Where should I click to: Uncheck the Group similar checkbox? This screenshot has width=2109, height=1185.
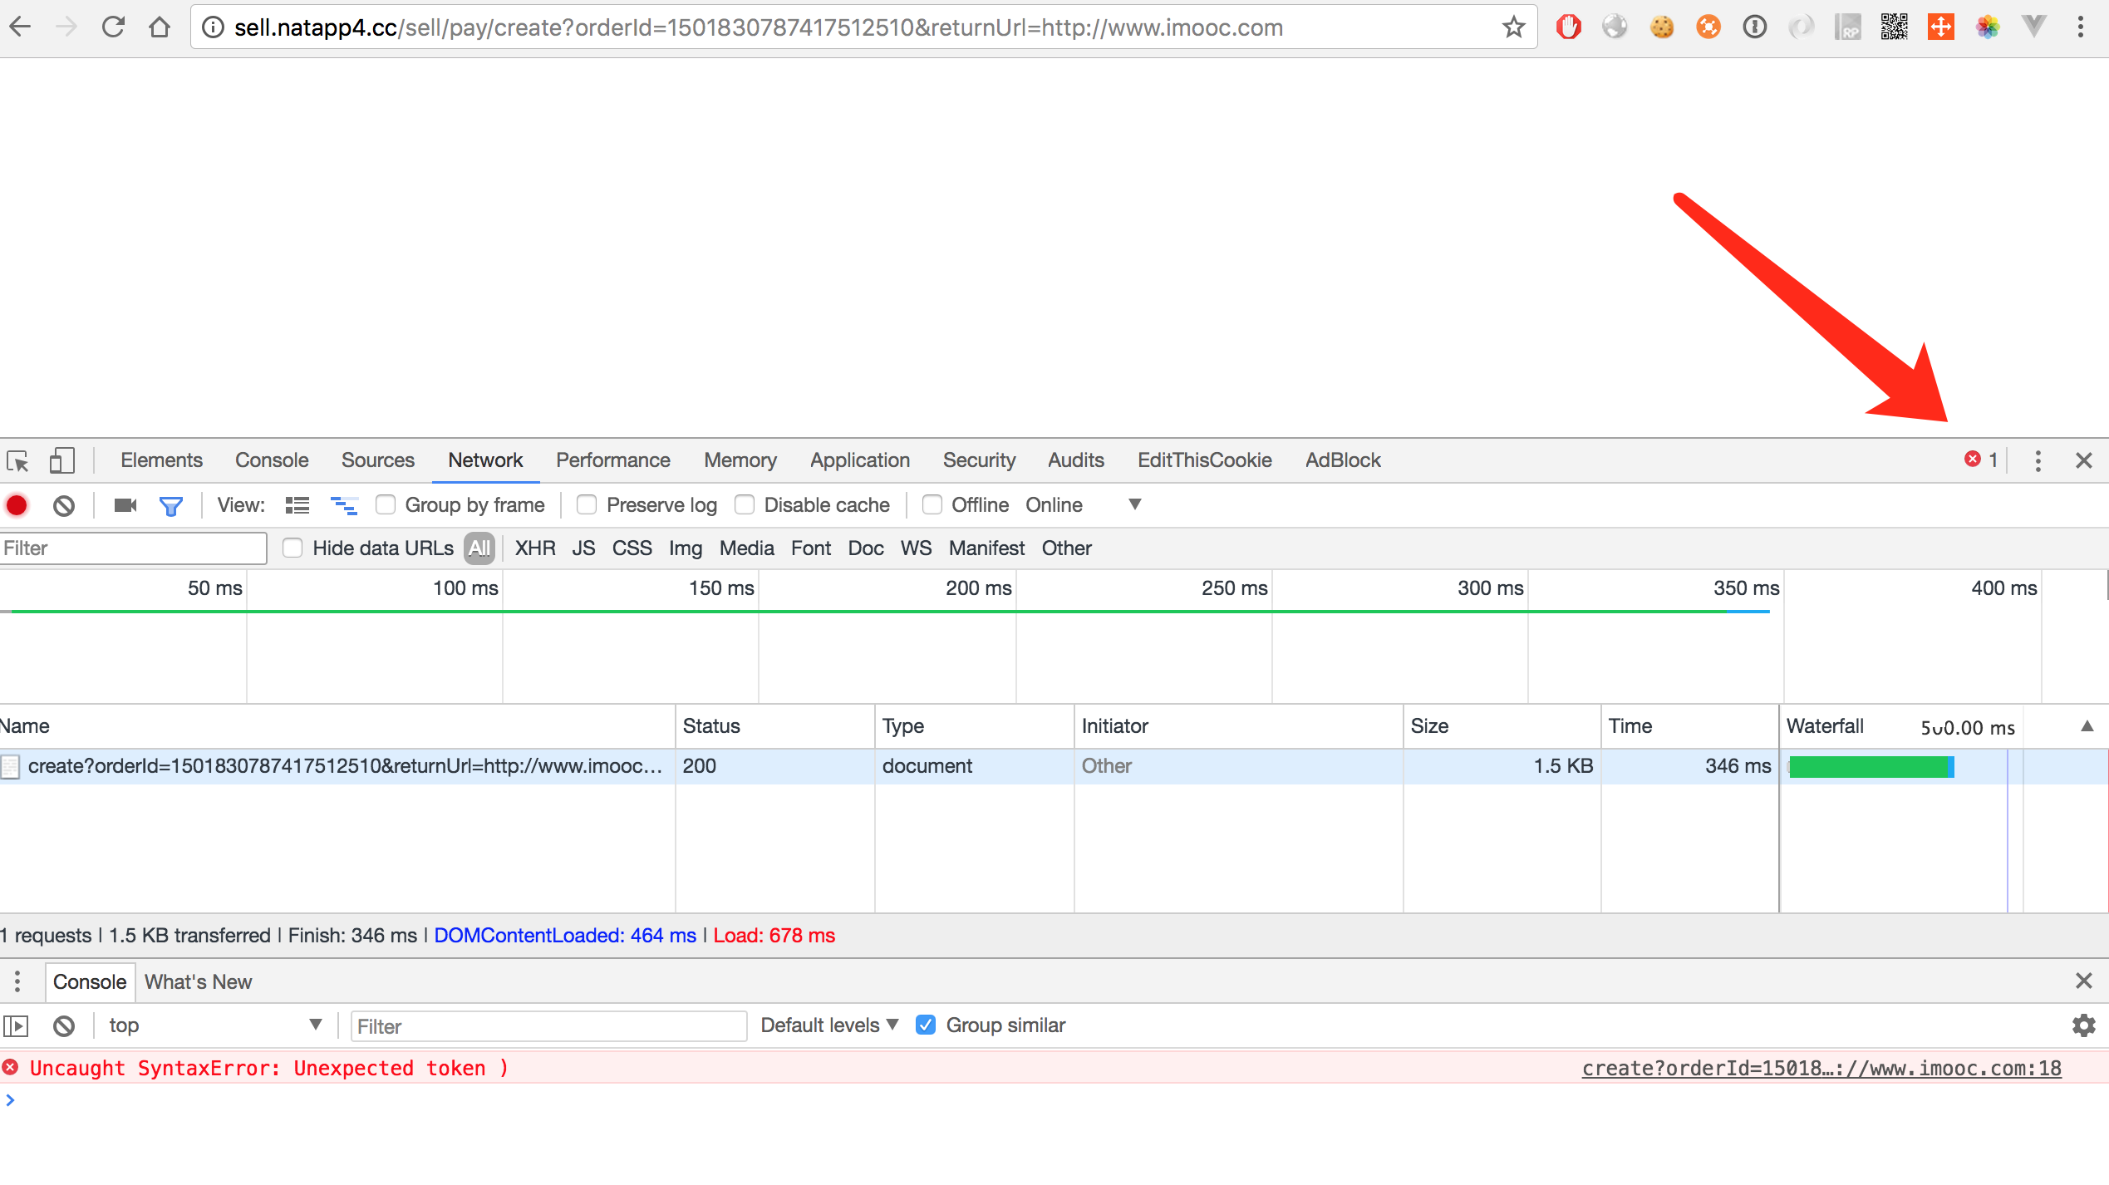tap(926, 1025)
